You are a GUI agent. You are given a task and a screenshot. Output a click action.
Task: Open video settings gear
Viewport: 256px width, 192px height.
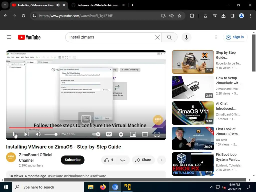coord(121,134)
